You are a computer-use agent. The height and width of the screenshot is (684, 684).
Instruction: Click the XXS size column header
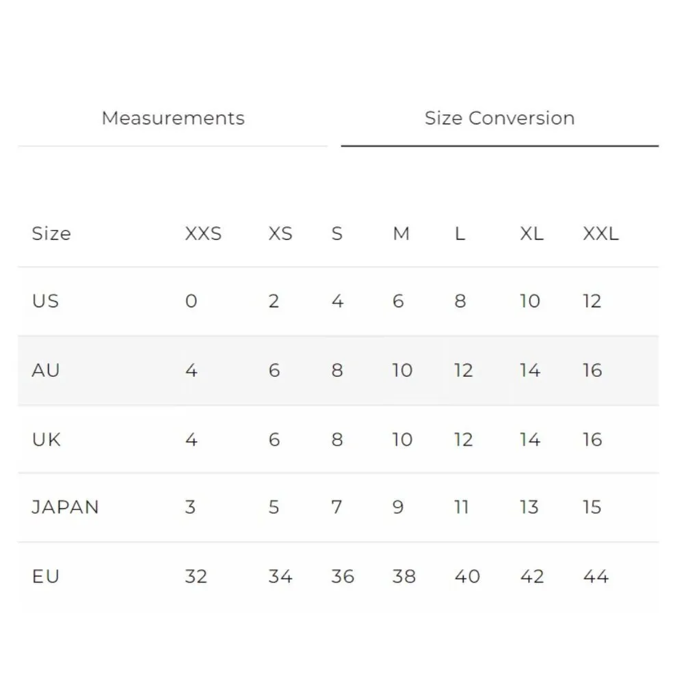203,234
